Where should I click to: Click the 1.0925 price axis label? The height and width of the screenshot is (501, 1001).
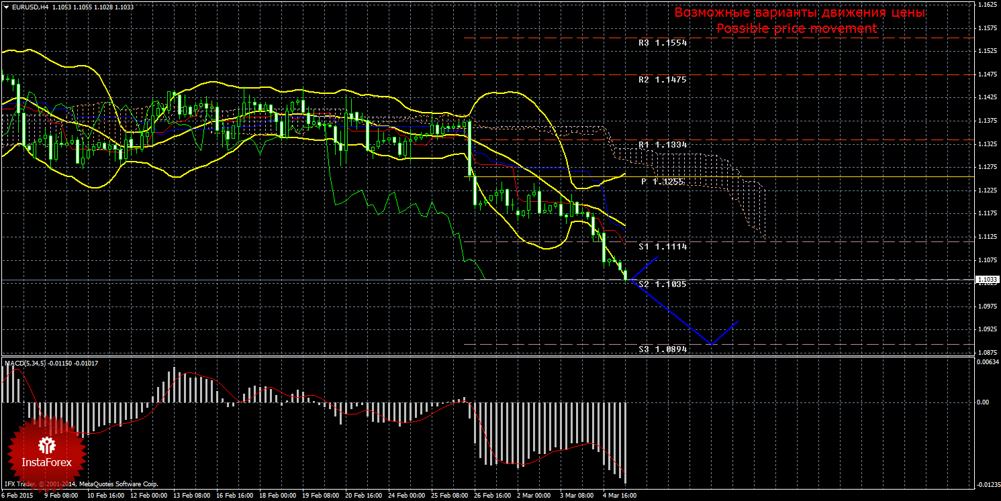[x=987, y=329]
